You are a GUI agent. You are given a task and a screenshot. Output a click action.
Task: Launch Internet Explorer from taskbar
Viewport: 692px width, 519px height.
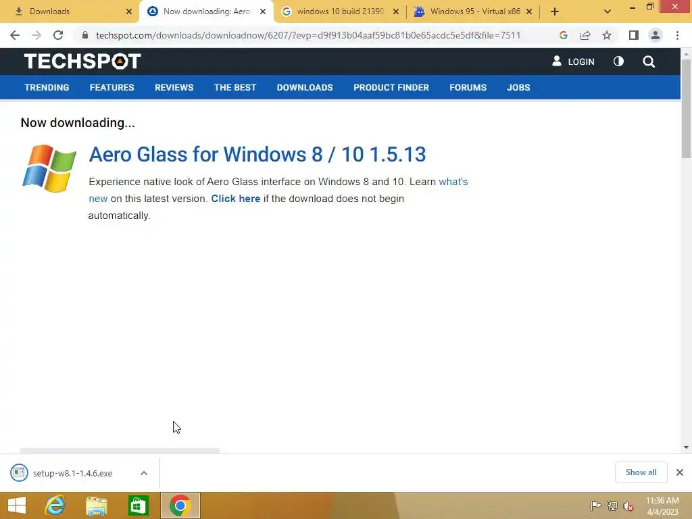(x=55, y=505)
